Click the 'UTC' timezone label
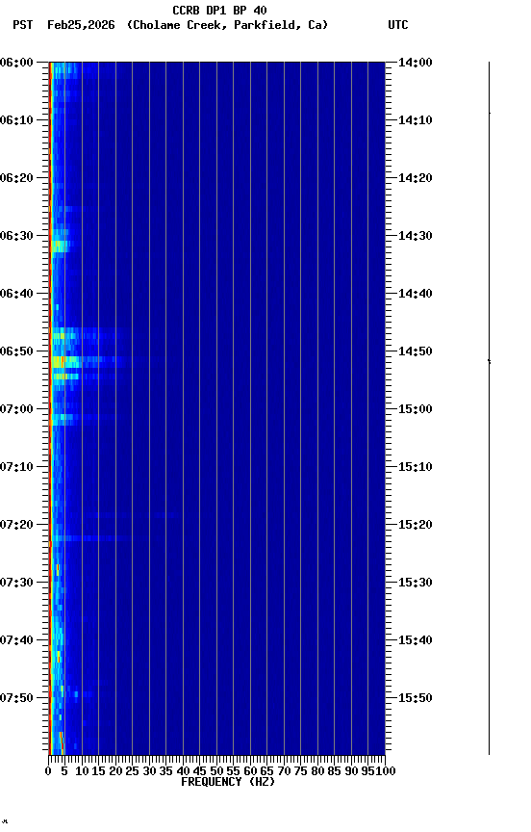Image resolution: width=531 pixels, height=832 pixels. pyautogui.click(x=398, y=25)
